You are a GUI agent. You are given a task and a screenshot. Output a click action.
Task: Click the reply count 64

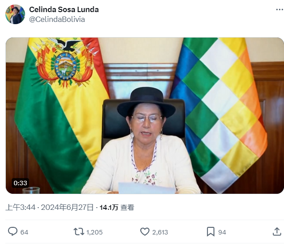click(x=24, y=232)
